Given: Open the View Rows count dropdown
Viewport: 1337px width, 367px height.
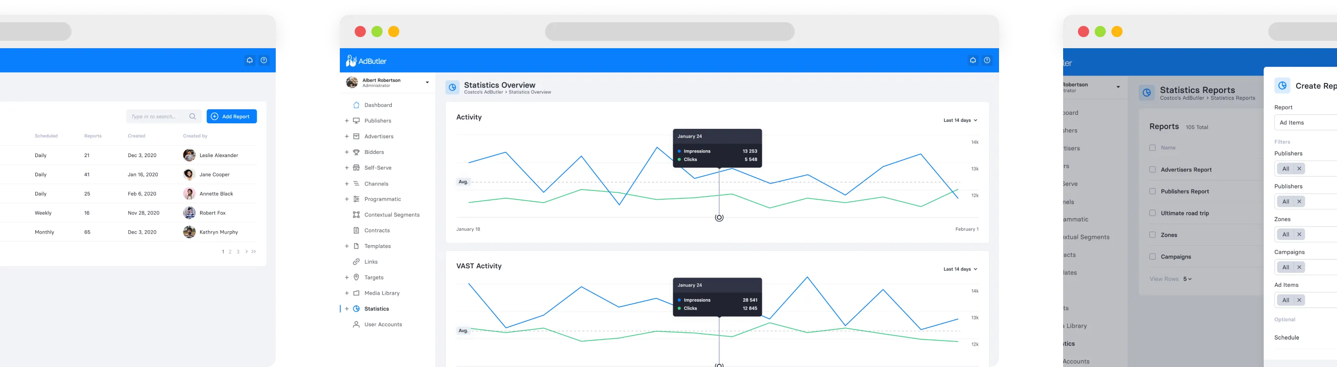Looking at the screenshot, I should (x=1188, y=279).
